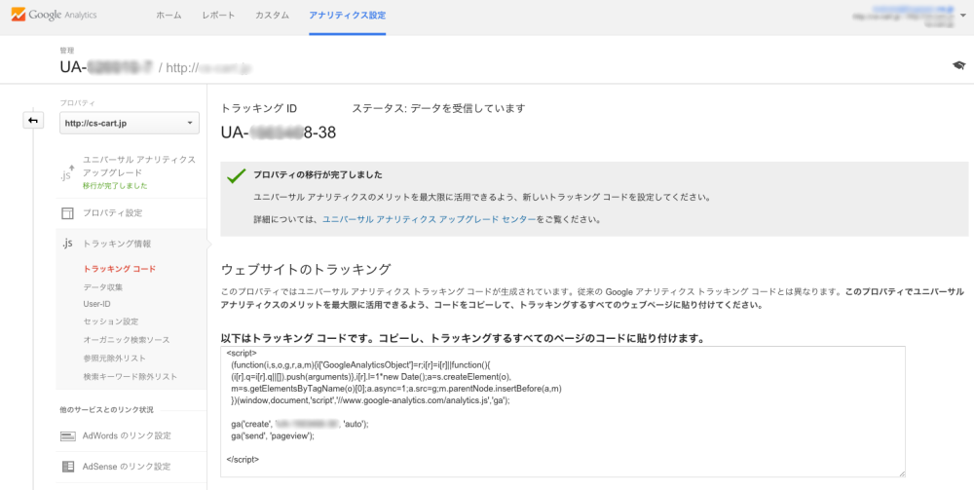The height and width of the screenshot is (490, 974).
Task: Open 参照元除外リスト submenu item
Action: [114, 358]
